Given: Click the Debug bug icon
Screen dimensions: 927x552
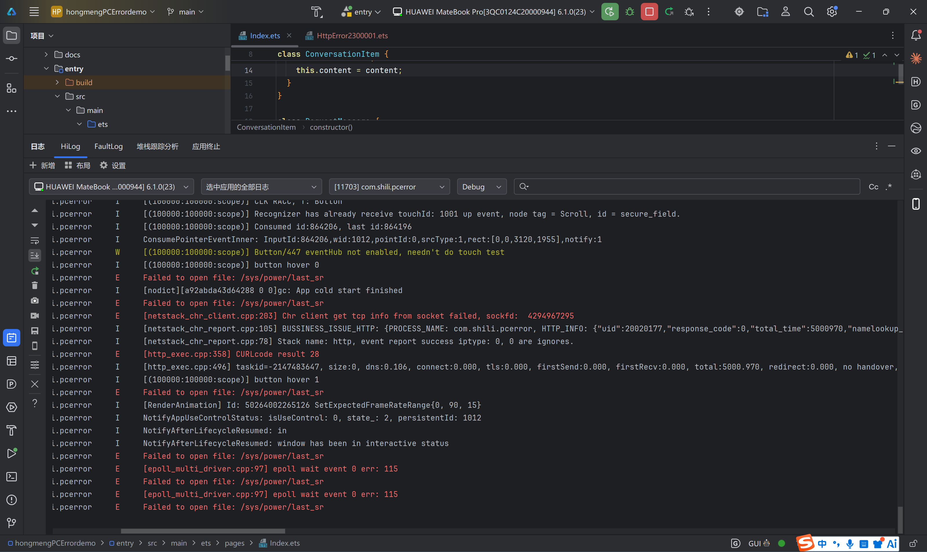Looking at the screenshot, I should tap(629, 12).
